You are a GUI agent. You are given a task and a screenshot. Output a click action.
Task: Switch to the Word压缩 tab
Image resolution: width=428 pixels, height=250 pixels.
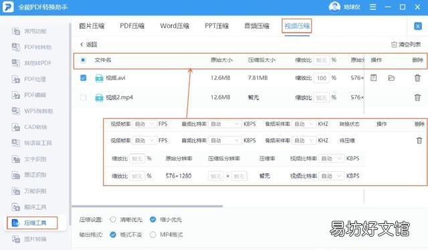coord(175,26)
